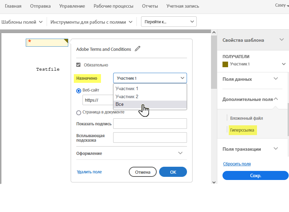Choose Участник 2 from the list
289x212 pixels.
[x=127, y=96]
